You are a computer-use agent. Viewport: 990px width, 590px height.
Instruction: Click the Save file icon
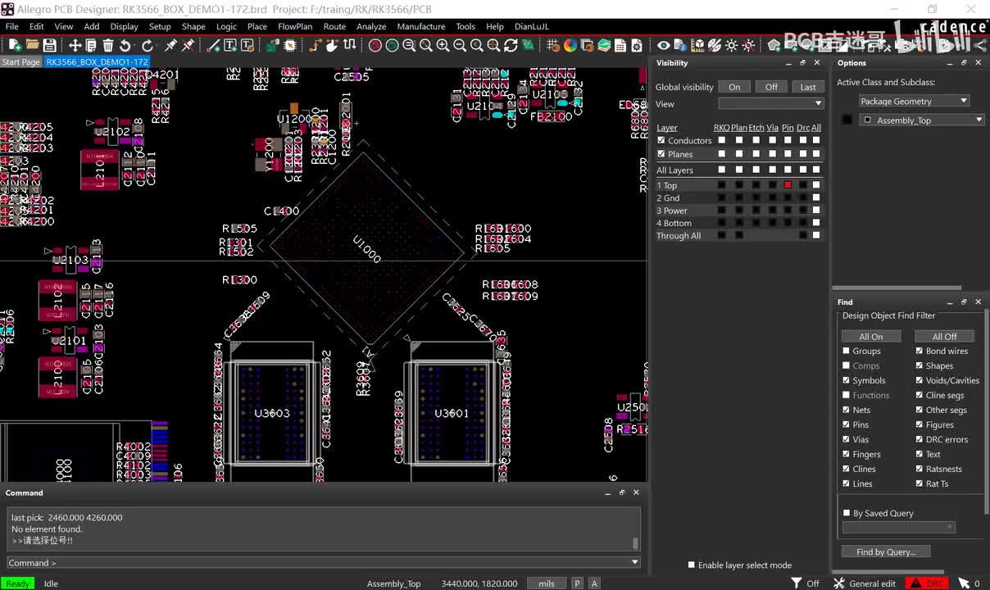point(50,45)
